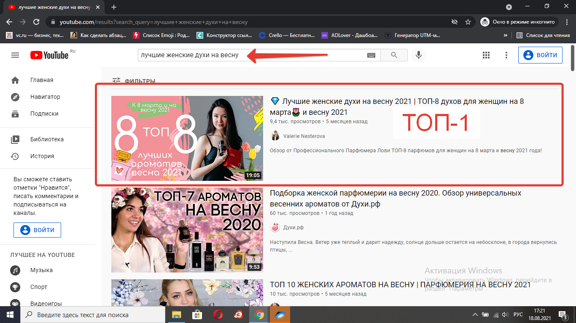Open Генератор UTM-меток bookmark
Screen dimensions: 576x323
point(413,35)
